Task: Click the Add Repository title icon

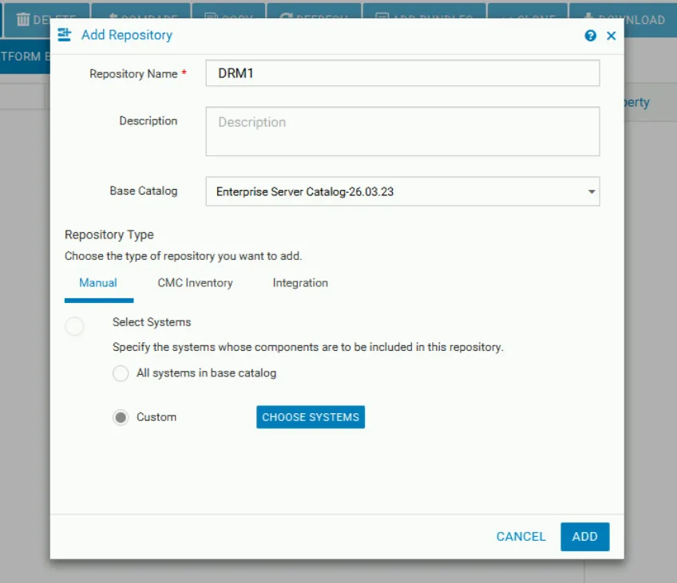Action: click(65, 35)
